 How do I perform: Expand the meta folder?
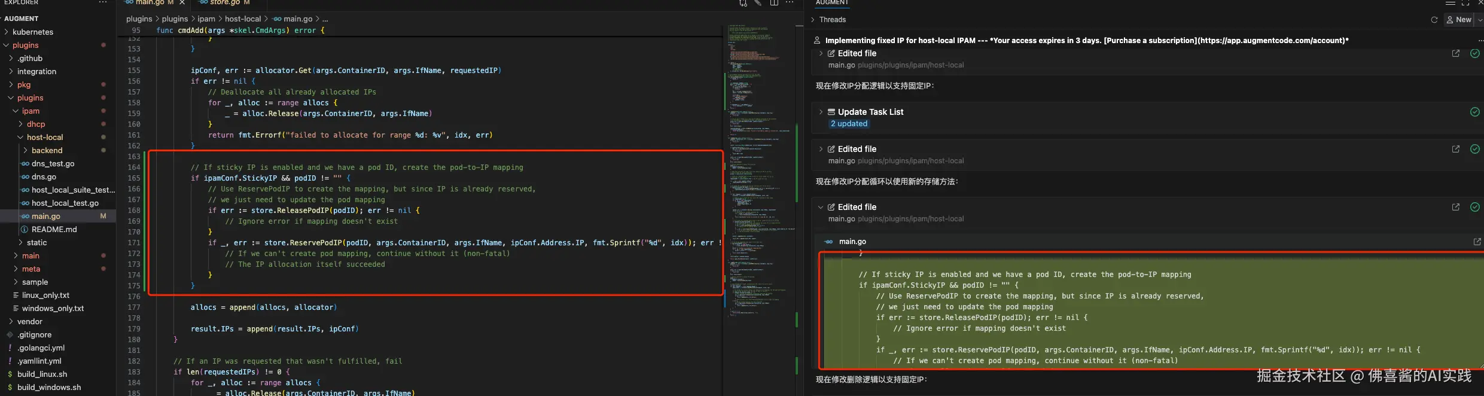58,269
